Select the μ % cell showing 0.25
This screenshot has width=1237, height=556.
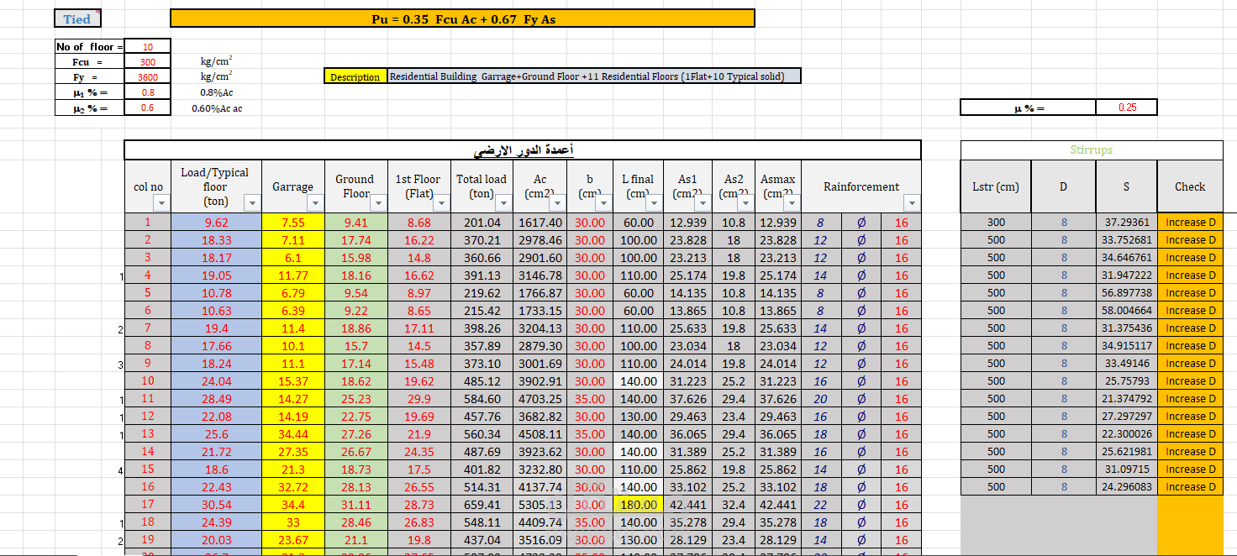[x=1126, y=108]
